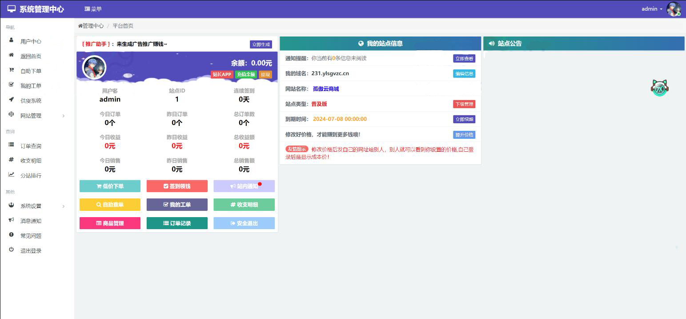Image resolution: width=686 pixels, height=319 pixels.
Task: Open 消息通知 in the sidebar
Action: pyautogui.click(x=31, y=220)
